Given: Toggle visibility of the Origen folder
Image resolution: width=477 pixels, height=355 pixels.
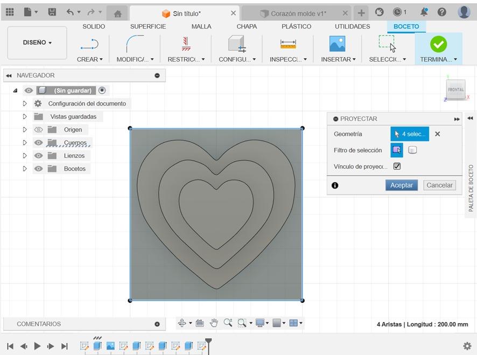Looking at the screenshot, I should pos(38,130).
